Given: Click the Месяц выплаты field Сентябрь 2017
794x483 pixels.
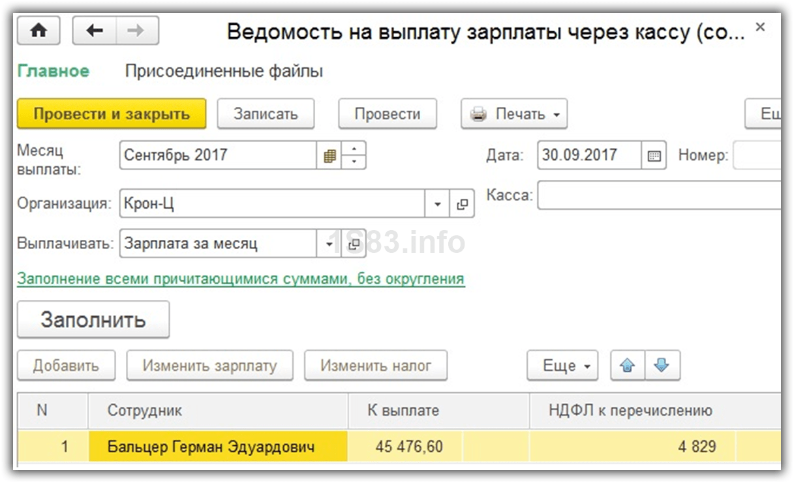Looking at the screenshot, I should 219,156.
